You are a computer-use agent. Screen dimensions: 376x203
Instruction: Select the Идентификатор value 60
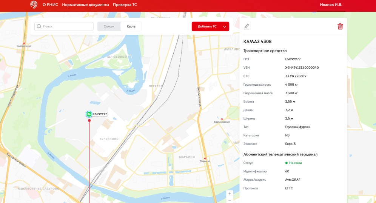287,171
